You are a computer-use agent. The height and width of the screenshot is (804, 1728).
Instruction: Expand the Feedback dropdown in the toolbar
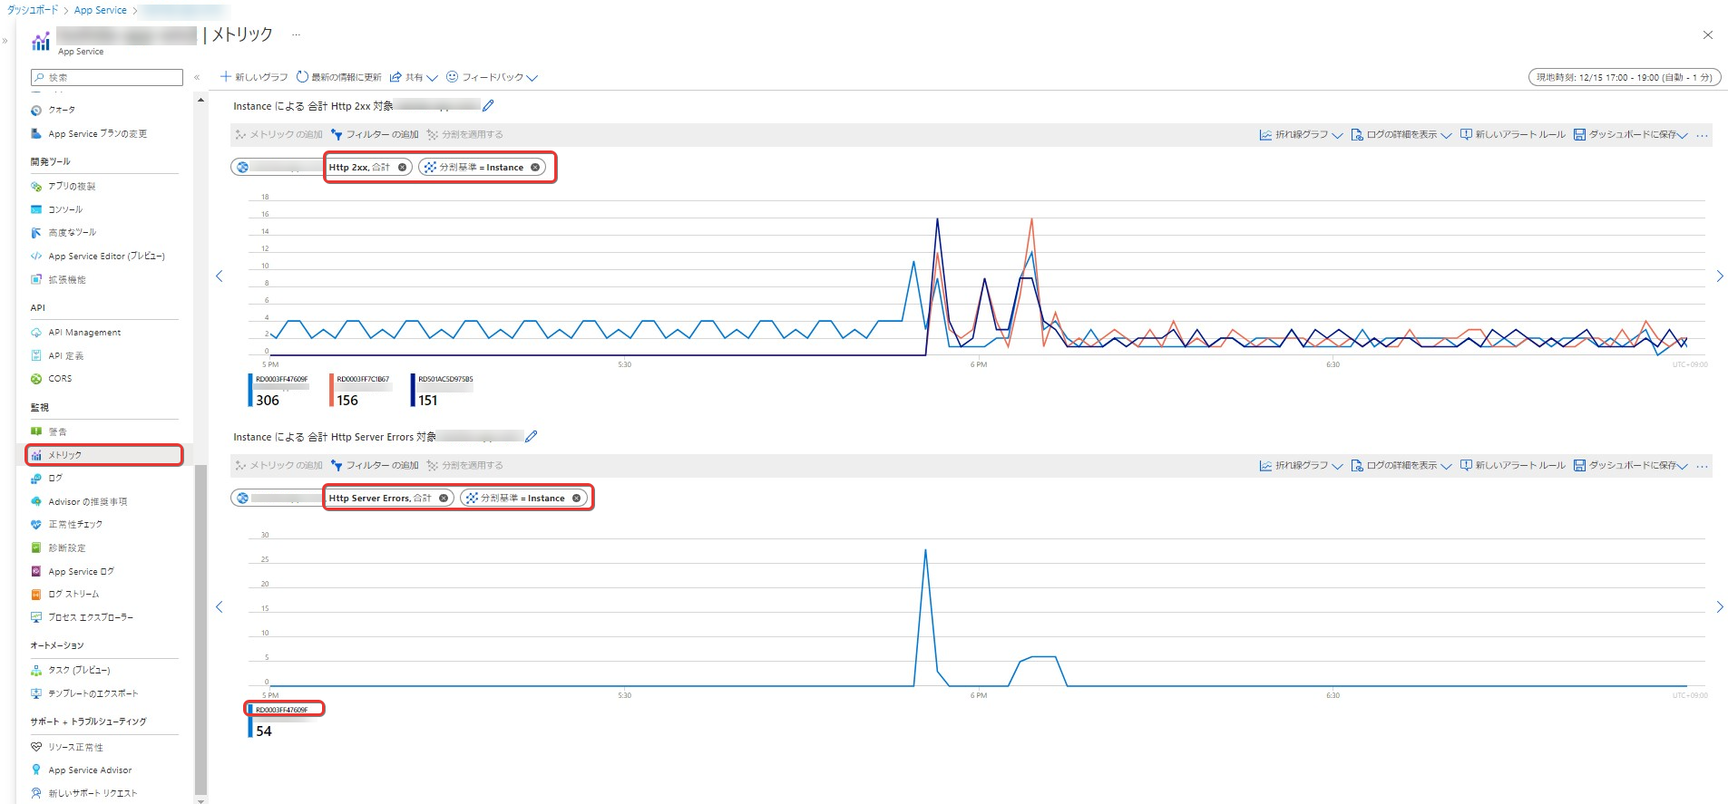[492, 78]
